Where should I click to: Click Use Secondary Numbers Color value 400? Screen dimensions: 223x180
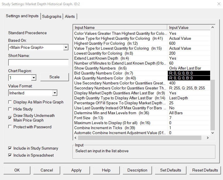tap(189, 83)
